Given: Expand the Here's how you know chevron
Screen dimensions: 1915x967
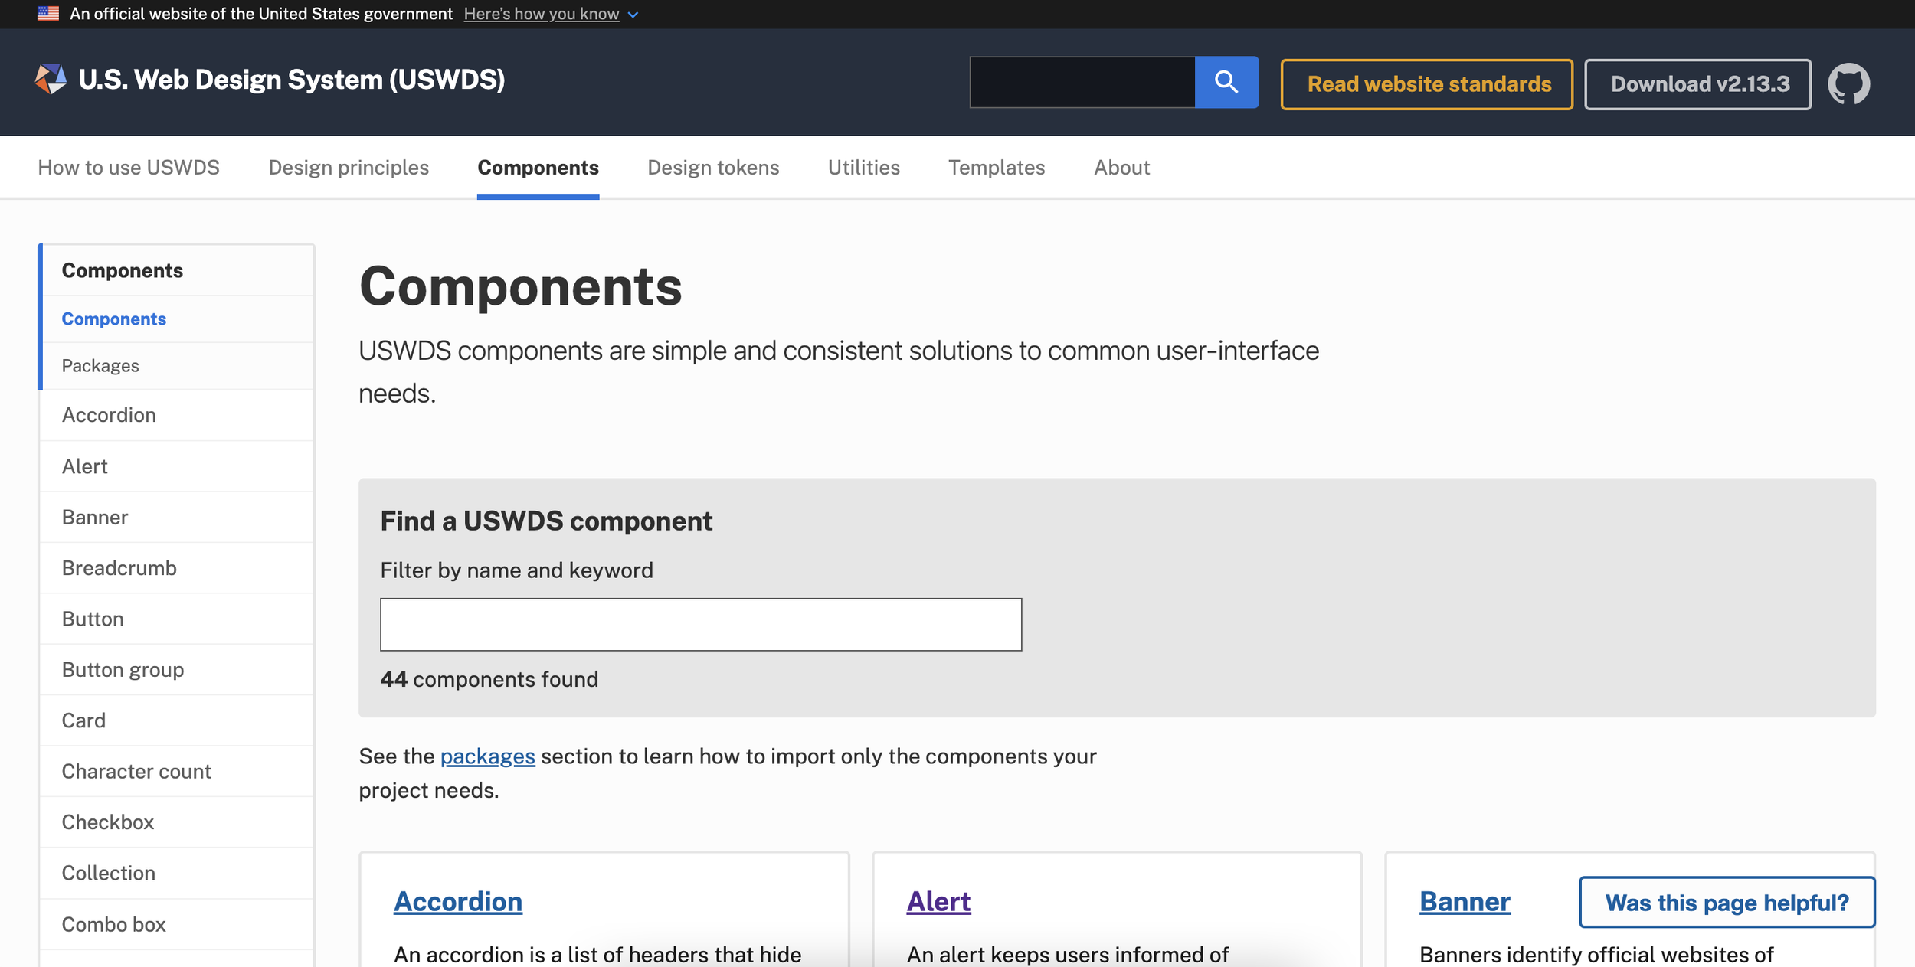Looking at the screenshot, I should tap(633, 15).
